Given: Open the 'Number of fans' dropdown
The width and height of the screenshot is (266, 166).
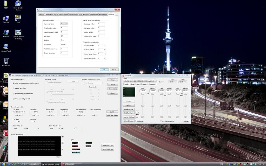Looking at the screenshot, I should [64, 24].
